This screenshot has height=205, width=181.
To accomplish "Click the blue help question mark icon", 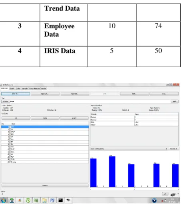I will tap(154, 200).
